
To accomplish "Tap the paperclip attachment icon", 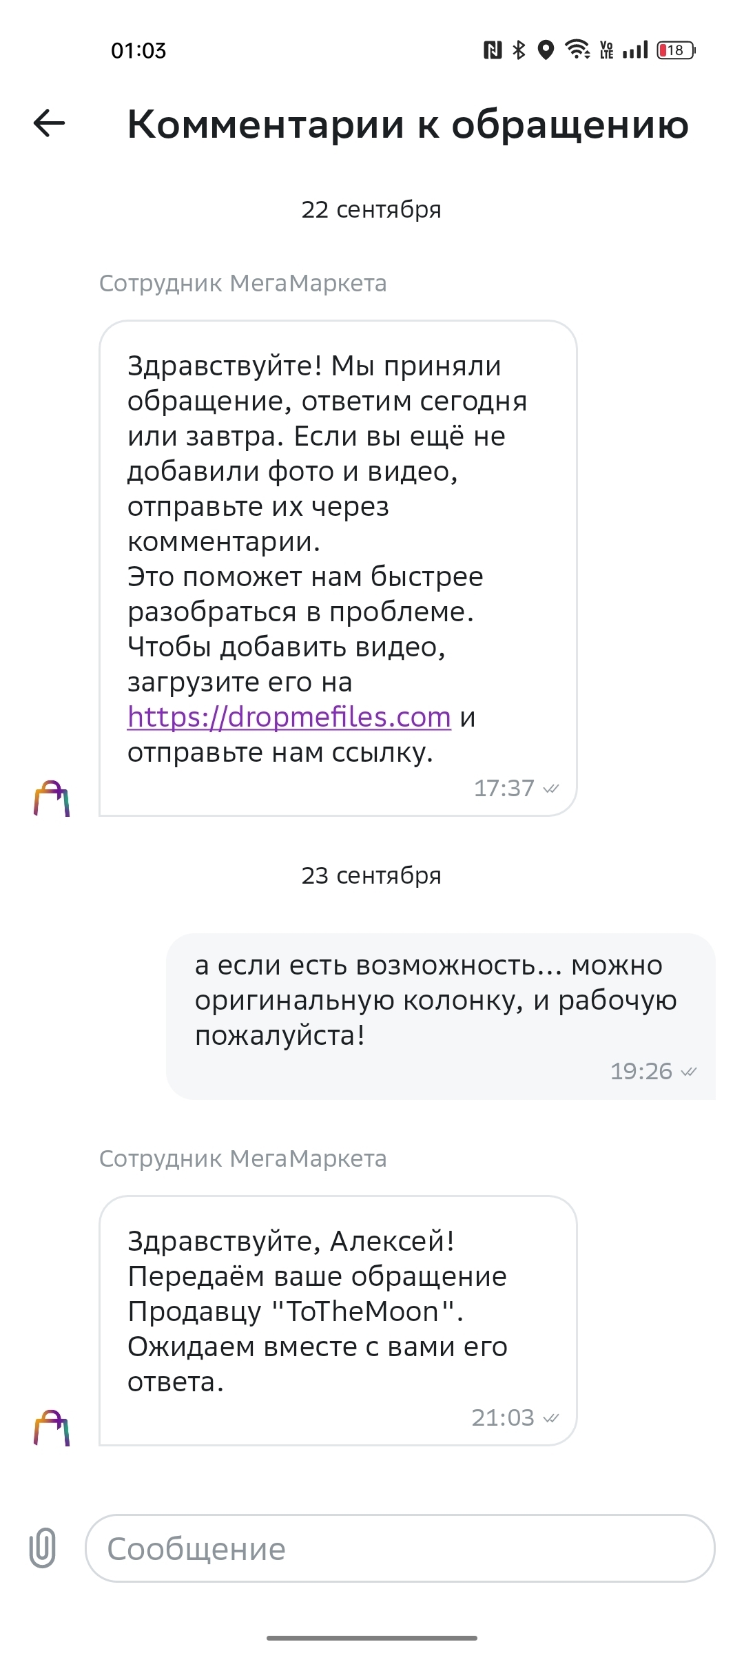I will [x=43, y=1548].
